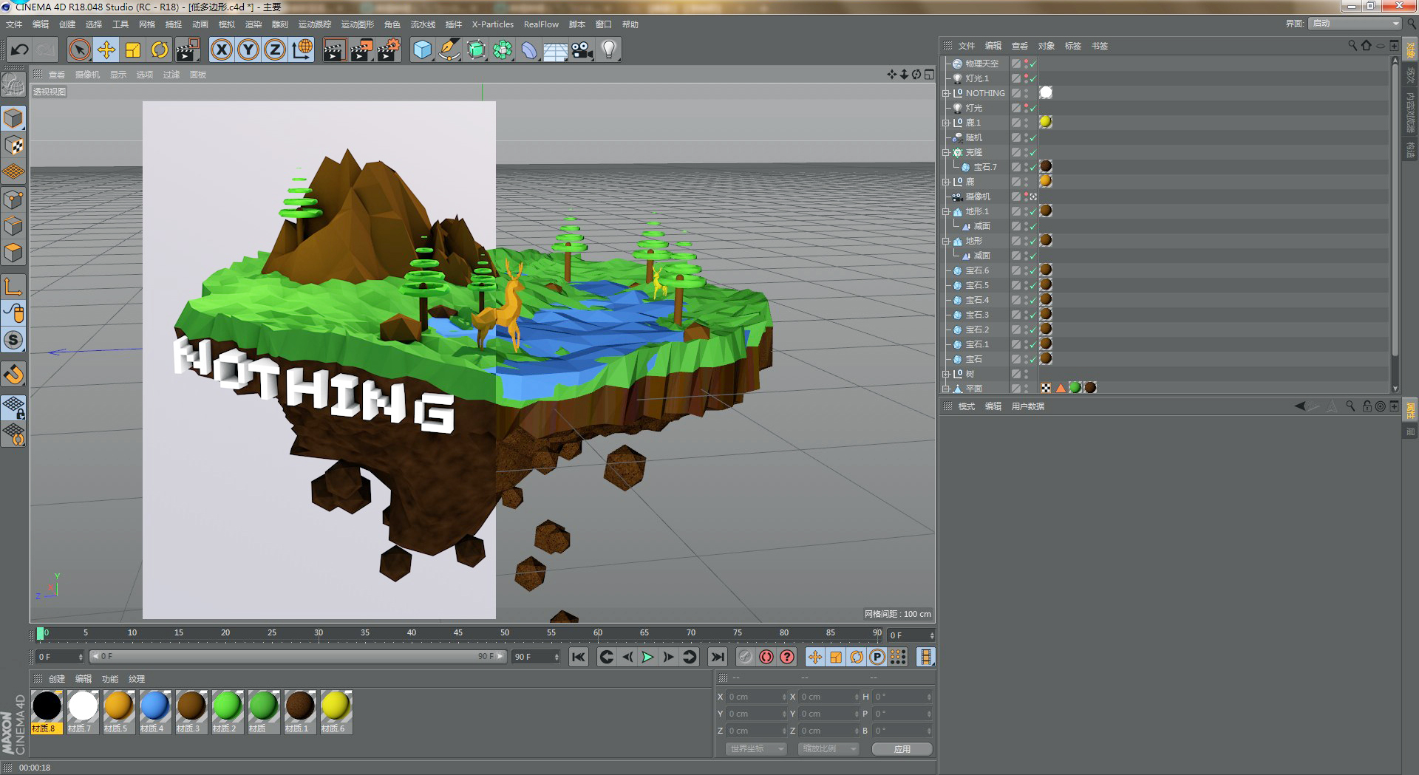Expand the 鹿.1 object tree
1419x775 pixels.
(945, 123)
